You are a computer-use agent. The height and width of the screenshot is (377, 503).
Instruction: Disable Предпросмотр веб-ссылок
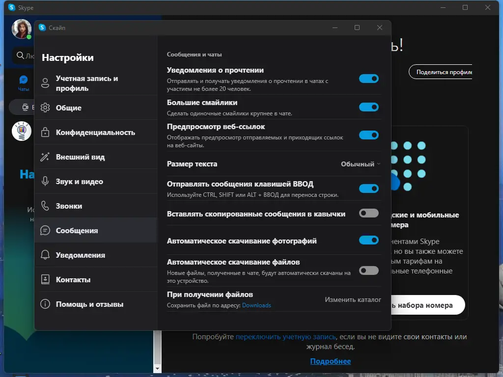(x=369, y=135)
